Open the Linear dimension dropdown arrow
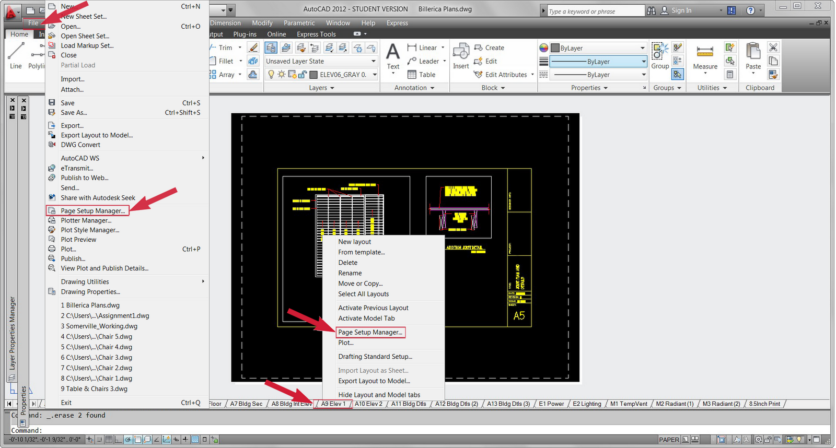836x448 pixels. pos(443,48)
